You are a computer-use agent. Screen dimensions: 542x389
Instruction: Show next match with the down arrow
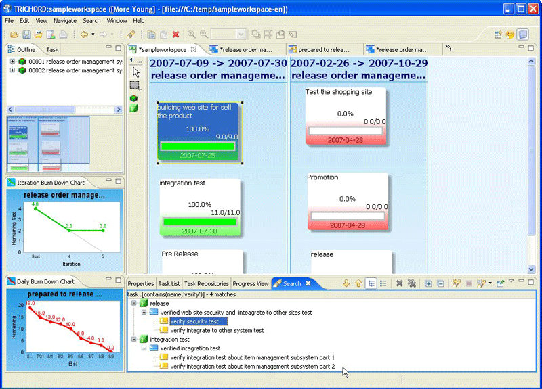346,283
